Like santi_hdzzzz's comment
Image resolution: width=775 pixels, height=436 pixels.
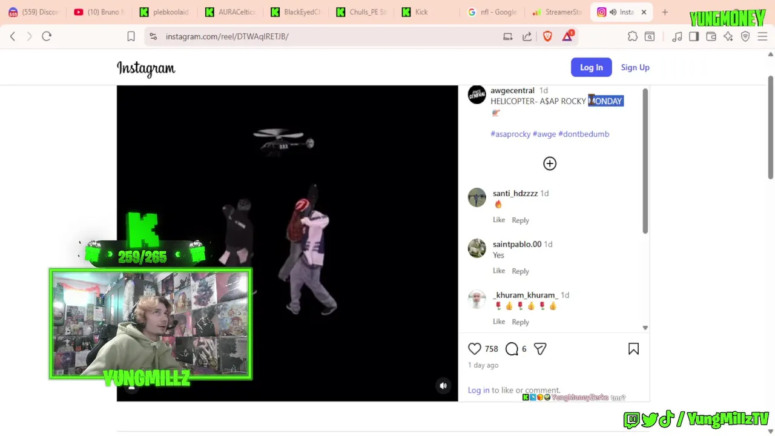point(499,220)
